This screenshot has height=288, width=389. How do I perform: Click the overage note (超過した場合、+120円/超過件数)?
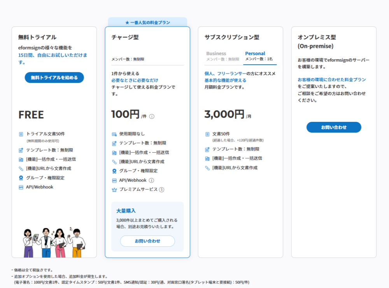tap(238, 140)
